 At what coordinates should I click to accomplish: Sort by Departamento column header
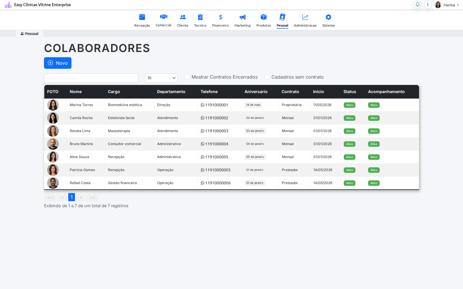click(x=171, y=92)
